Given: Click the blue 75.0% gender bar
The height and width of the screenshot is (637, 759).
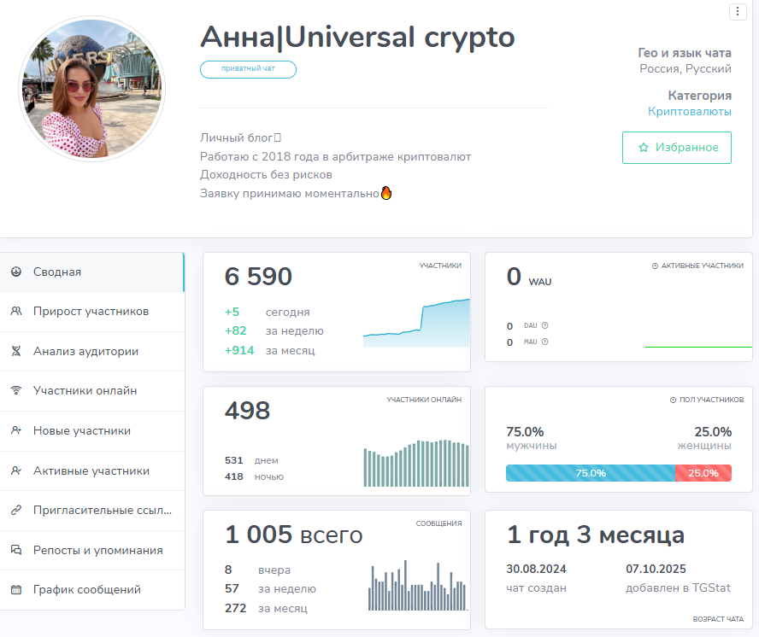Looking at the screenshot, I should [x=591, y=473].
